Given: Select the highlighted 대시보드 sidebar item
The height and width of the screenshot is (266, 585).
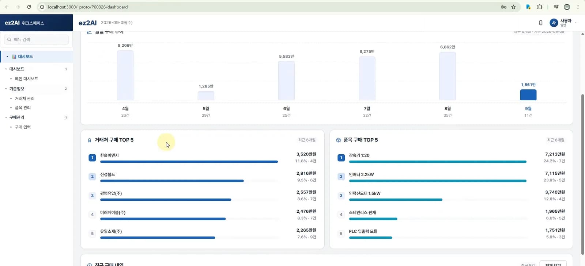Looking at the screenshot, I should click(x=37, y=57).
